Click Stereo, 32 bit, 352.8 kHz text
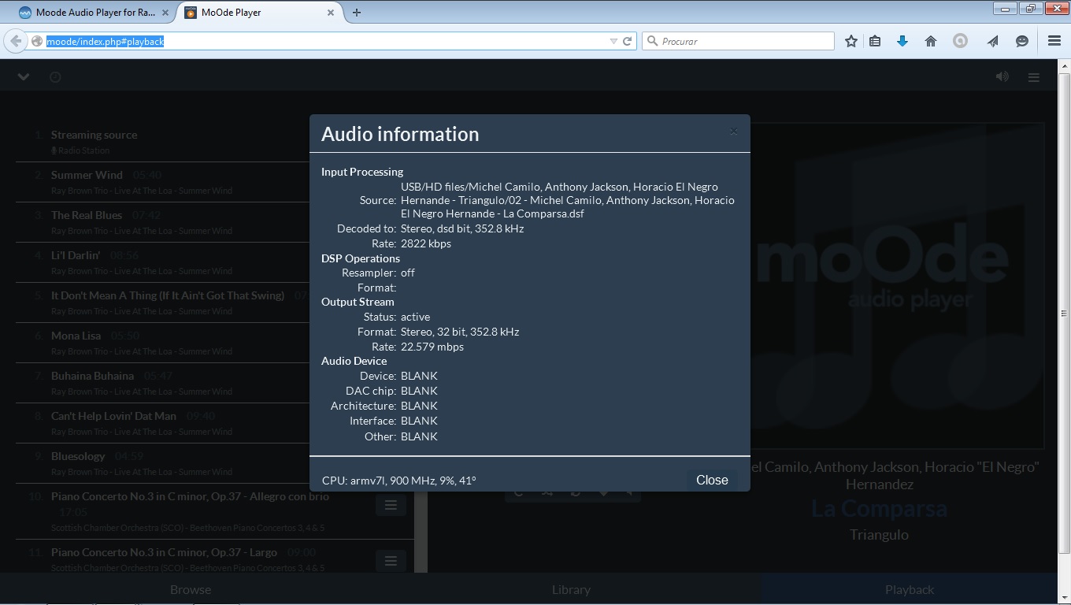The height and width of the screenshot is (605, 1071). 460,332
